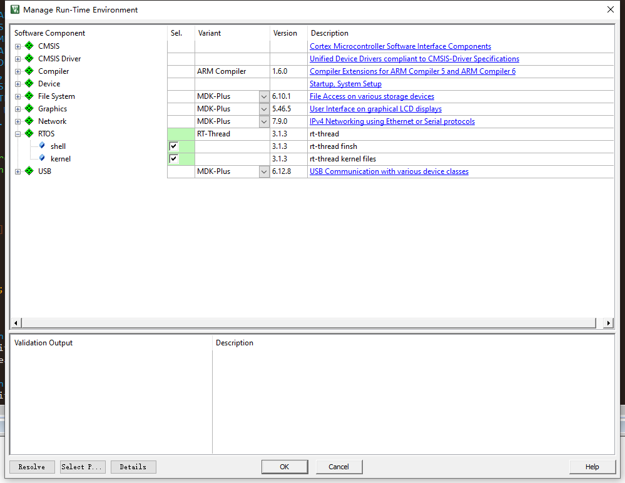The height and width of the screenshot is (483, 625).
Task: Click the USB component icon
Action: click(x=29, y=171)
